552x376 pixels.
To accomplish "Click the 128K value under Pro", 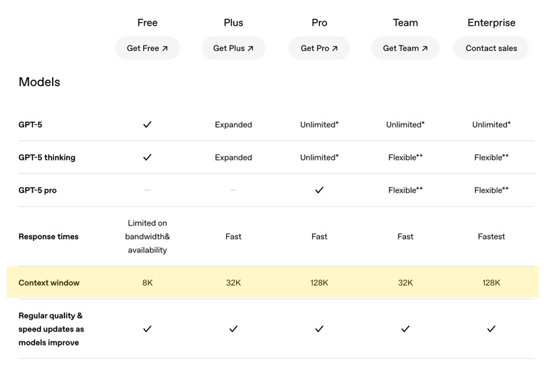I will pyautogui.click(x=319, y=283).
